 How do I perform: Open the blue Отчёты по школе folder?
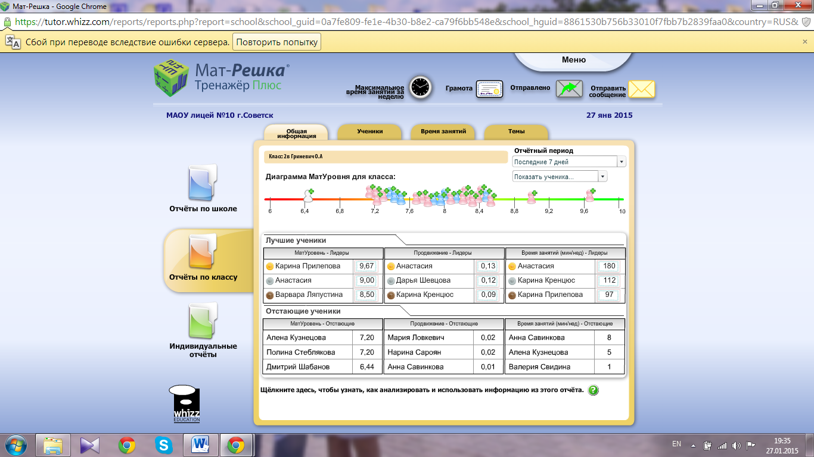click(203, 183)
